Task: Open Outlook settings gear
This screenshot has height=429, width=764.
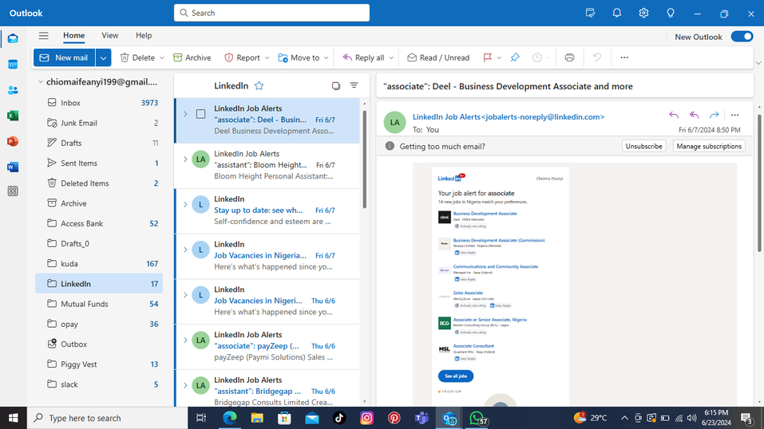Action: coord(643,13)
